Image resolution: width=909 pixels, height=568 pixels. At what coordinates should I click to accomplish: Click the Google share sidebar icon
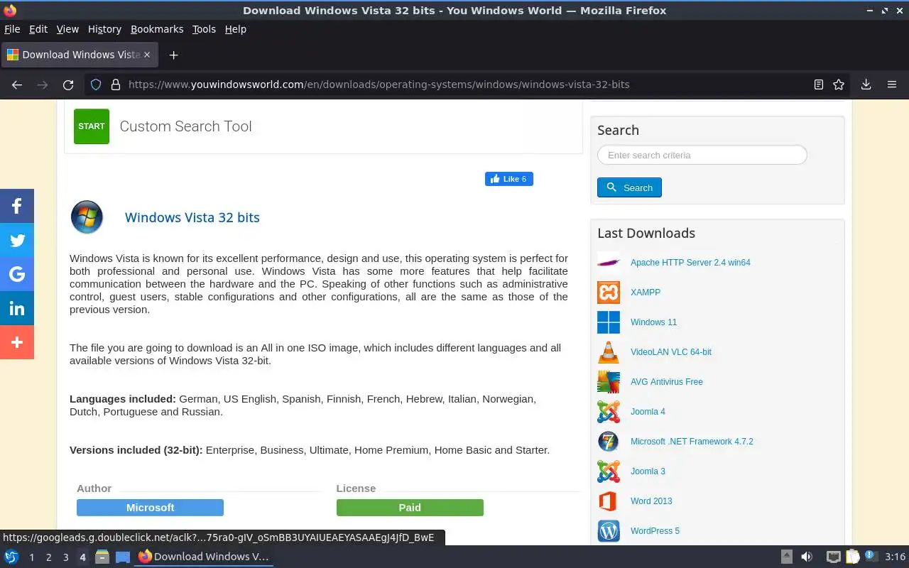17,274
